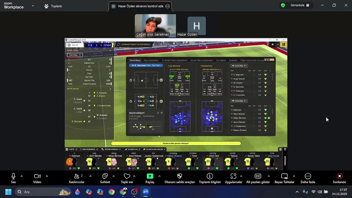The height and width of the screenshot is (198, 352).
Task: Open the Analizler tab
Action: 233,60
